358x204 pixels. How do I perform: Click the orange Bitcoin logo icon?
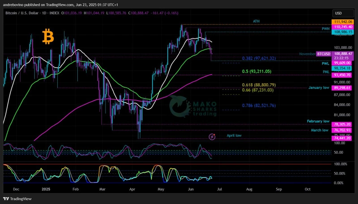(x=47, y=37)
